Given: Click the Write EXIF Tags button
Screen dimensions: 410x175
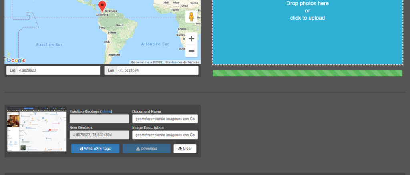Looking at the screenshot, I should (x=95, y=149).
